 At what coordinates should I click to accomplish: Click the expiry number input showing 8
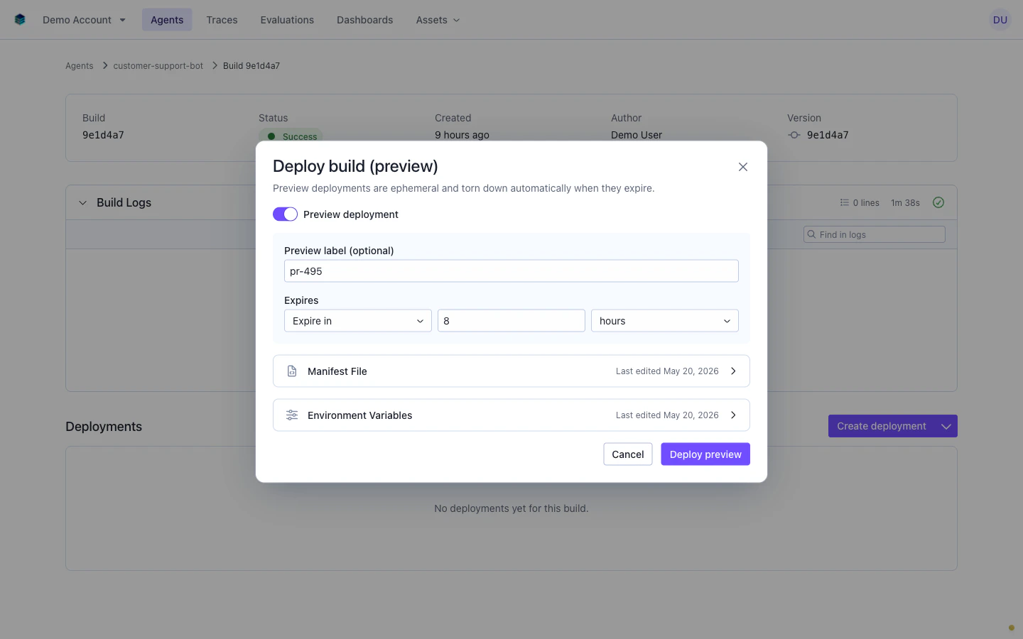click(x=511, y=321)
